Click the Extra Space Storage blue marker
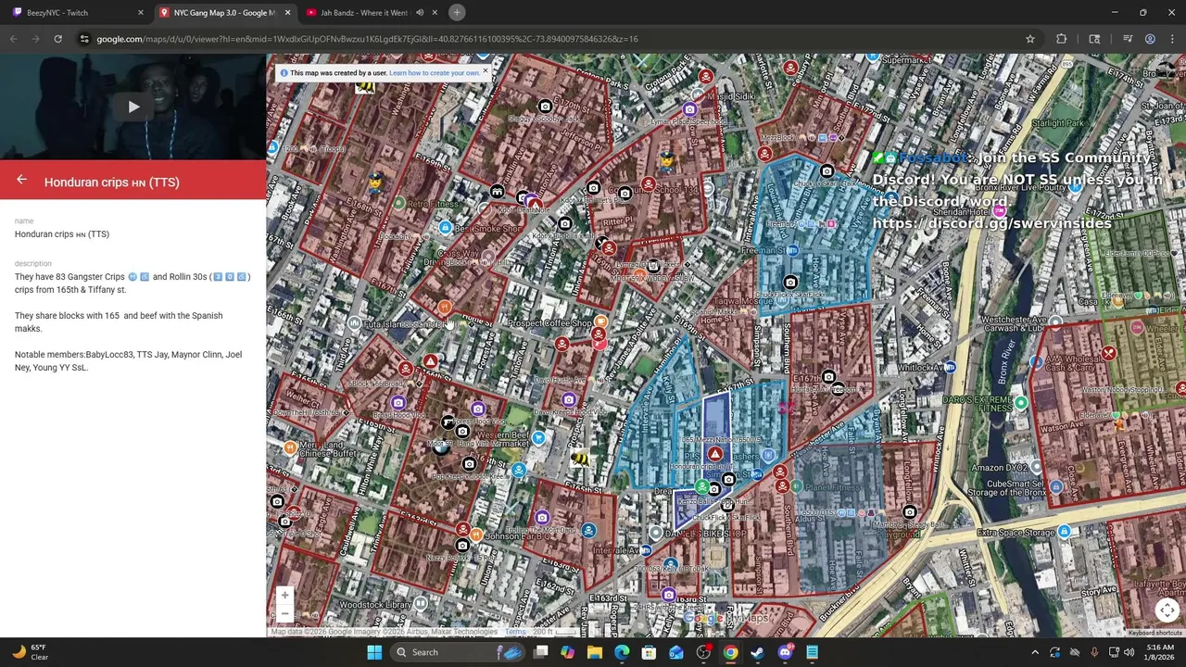 point(1064,532)
